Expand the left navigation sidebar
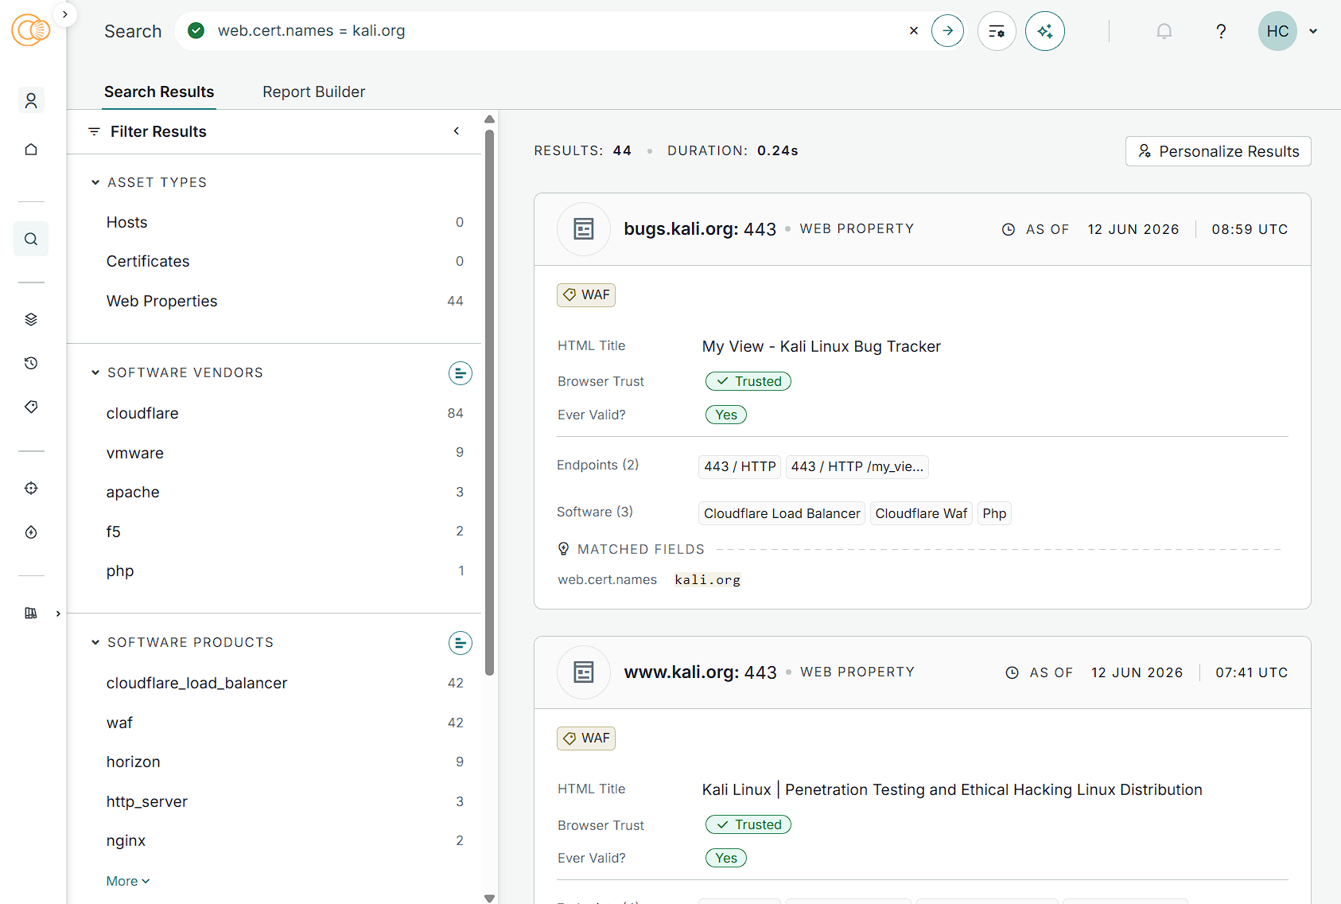This screenshot has width=1341, height=904. click(65, 14)
